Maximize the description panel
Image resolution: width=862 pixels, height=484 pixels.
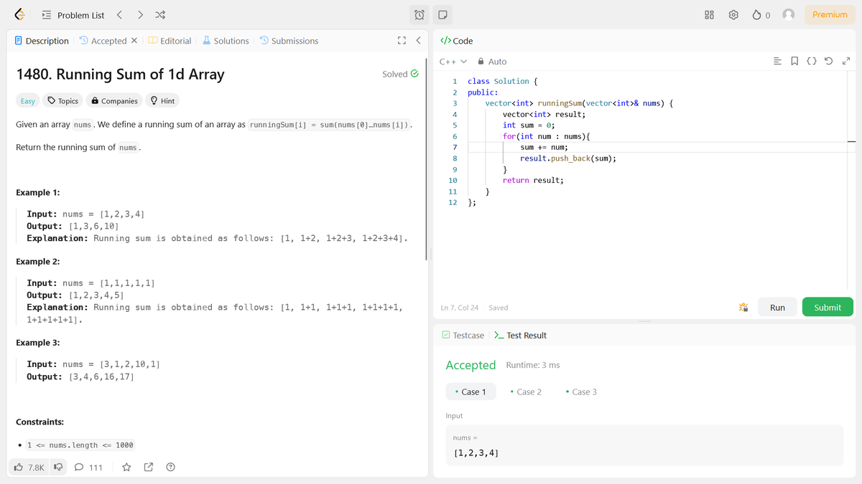click(x=402, y=41)
